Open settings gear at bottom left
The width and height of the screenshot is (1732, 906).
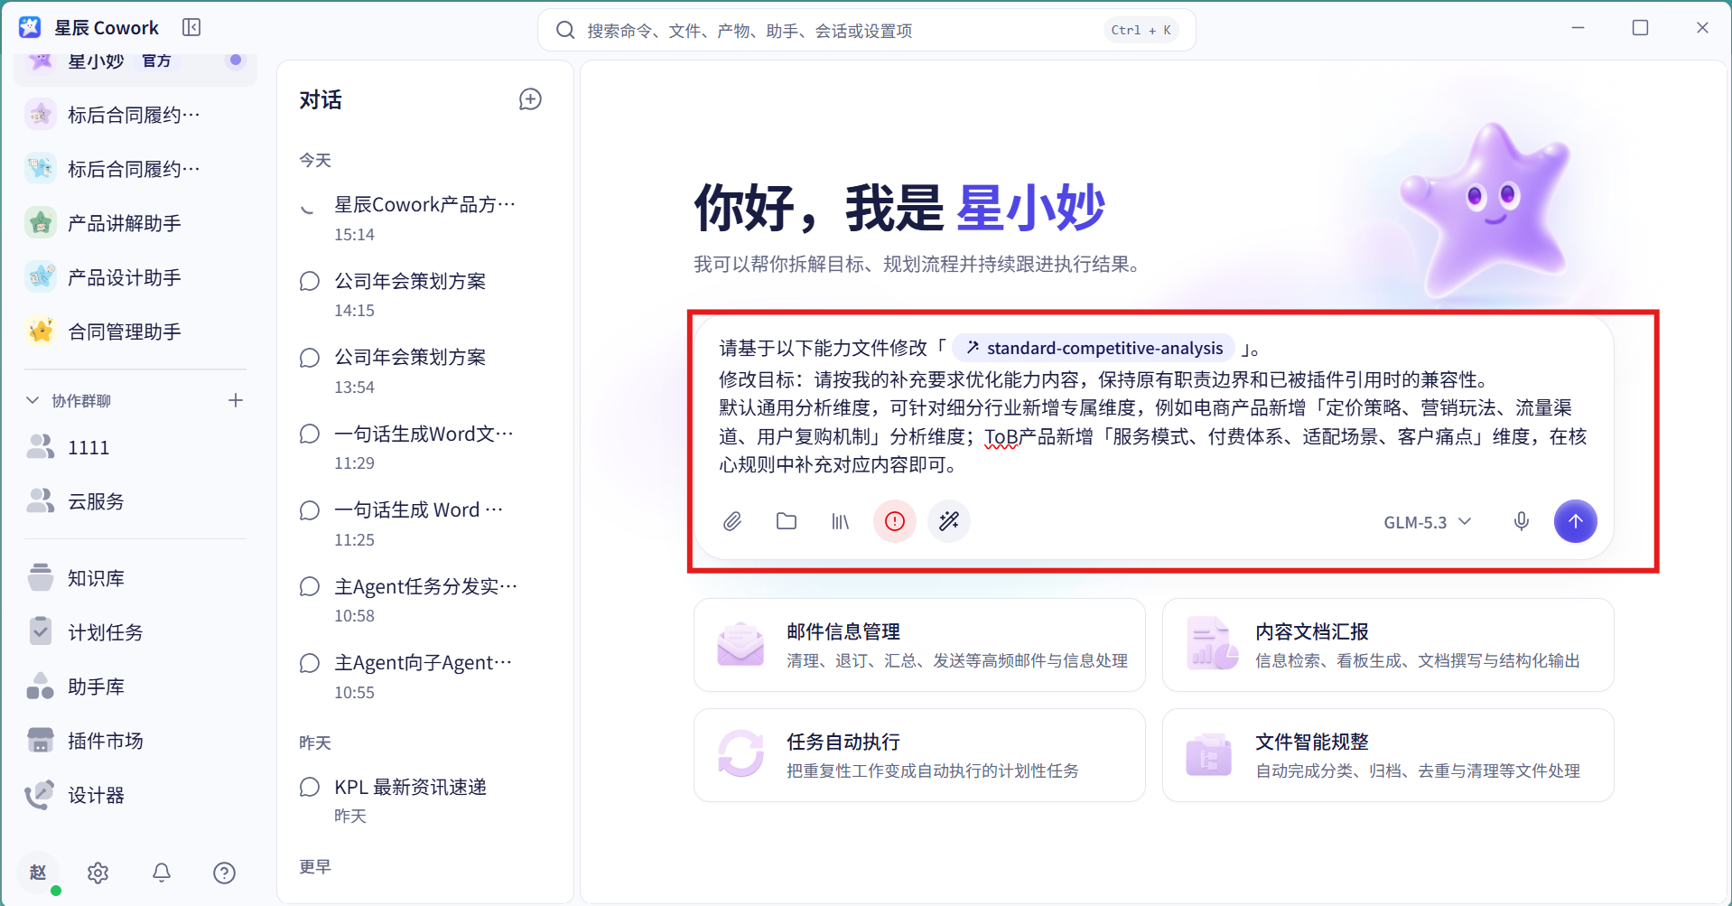point(98,873)
